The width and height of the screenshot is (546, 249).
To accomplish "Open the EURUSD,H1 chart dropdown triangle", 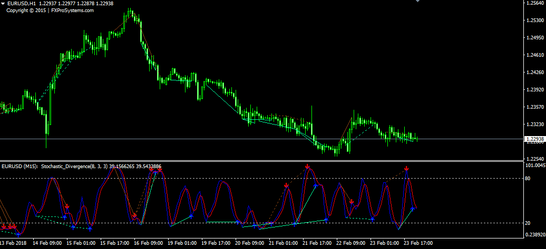I will tap(3, 4).
